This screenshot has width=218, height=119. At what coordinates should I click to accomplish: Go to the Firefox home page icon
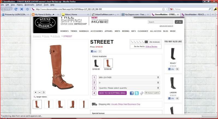click(27, 9)
